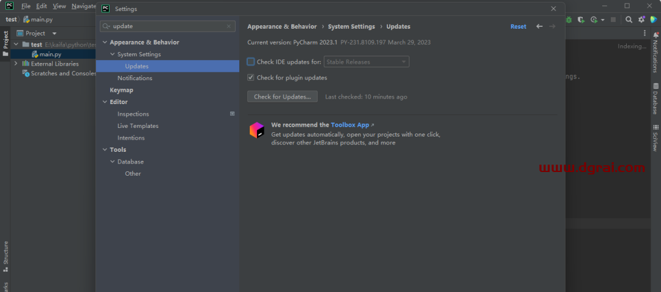
Task: Open Search Everywhere magnifier in main toolbar
Action: pos(629,20)
